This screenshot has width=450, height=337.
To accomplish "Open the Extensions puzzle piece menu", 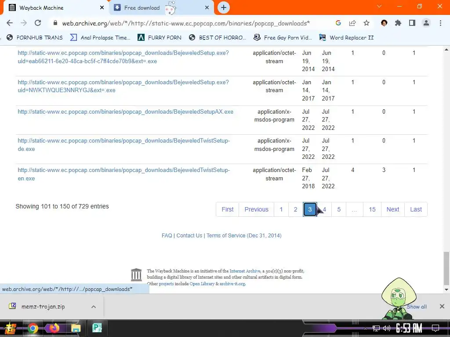I will [398, 23].
